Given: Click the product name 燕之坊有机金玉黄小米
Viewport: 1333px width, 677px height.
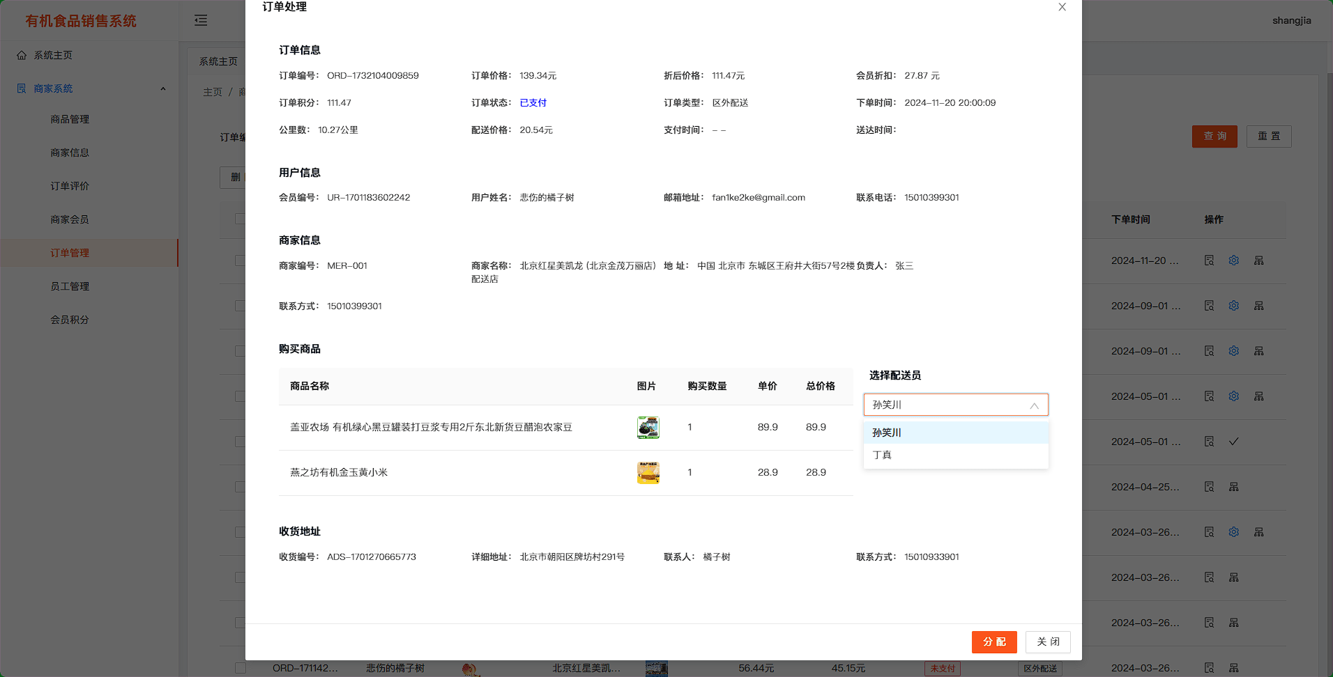Looking at the screenshot, I should coord(339,472).
